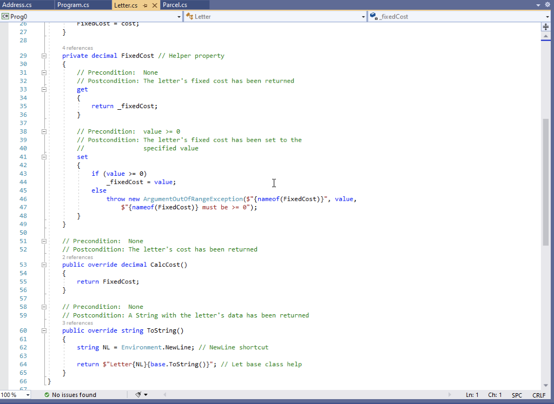Collapse the ToString method outline on line 60
The image size is (554, 404).
(44, 331)
